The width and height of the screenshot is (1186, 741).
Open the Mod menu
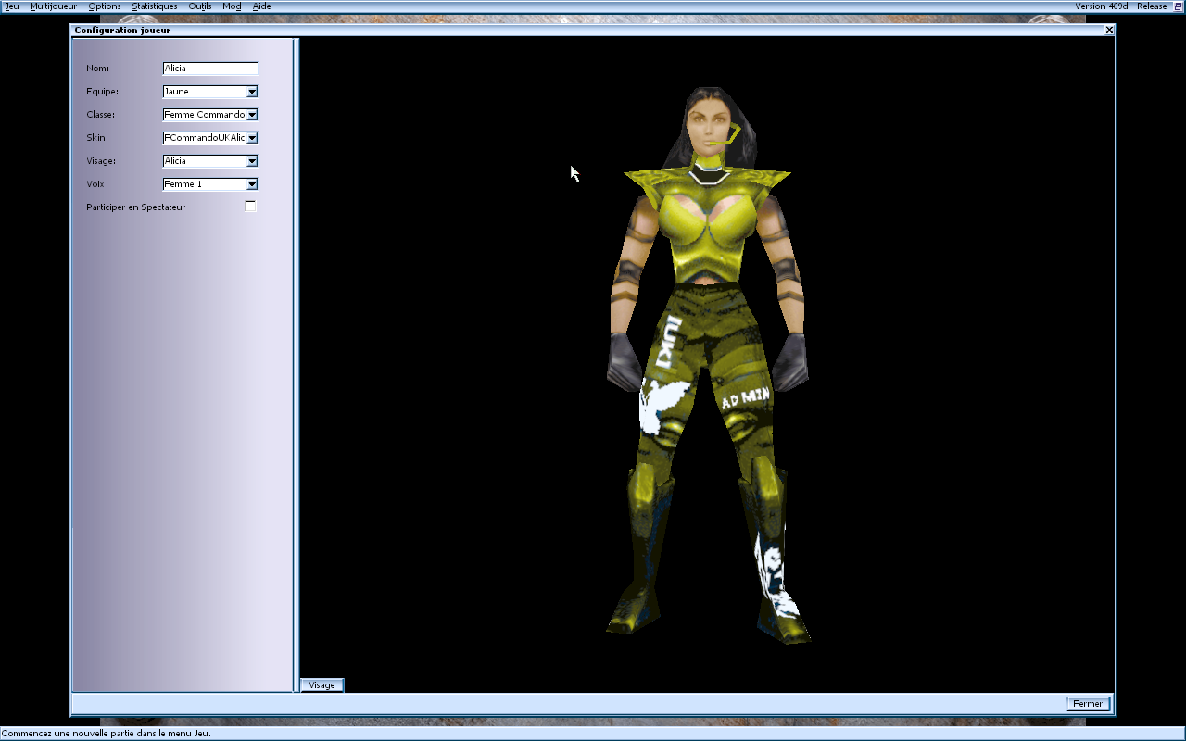pos(232,6)
